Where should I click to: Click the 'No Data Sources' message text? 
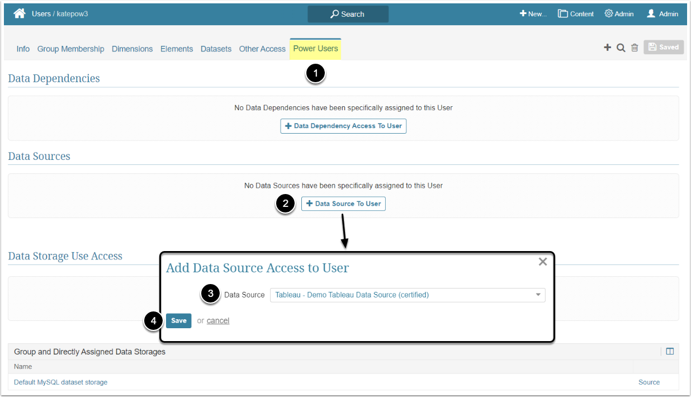tap(343, 185)
